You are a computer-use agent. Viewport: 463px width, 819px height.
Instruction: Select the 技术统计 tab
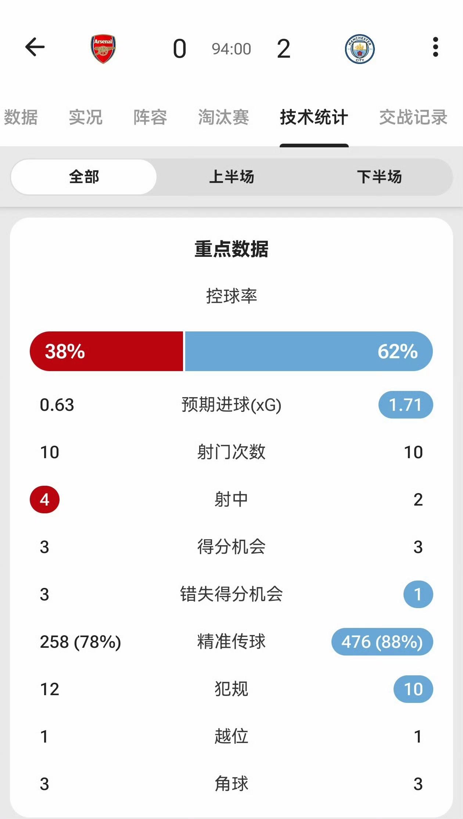pos(314,118)
